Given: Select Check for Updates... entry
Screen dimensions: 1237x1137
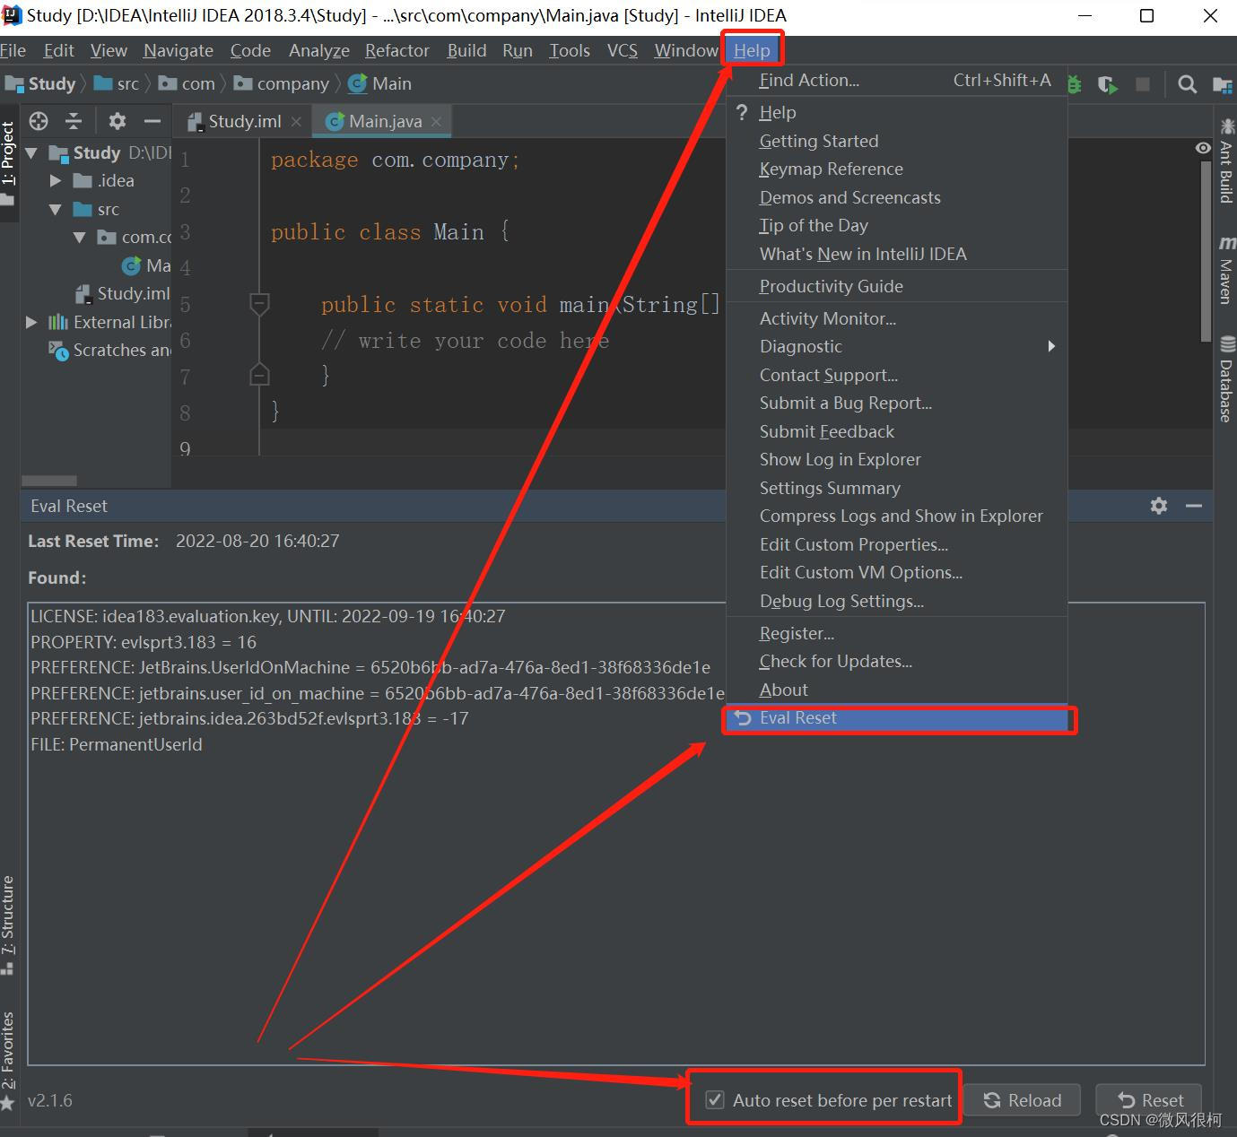Looking at the screenshot, I should pos(897,661).
